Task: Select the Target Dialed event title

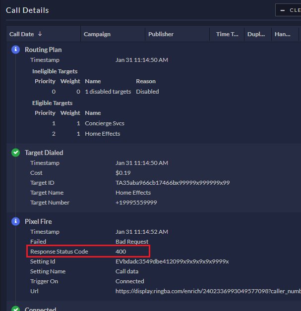Action: 44,153
